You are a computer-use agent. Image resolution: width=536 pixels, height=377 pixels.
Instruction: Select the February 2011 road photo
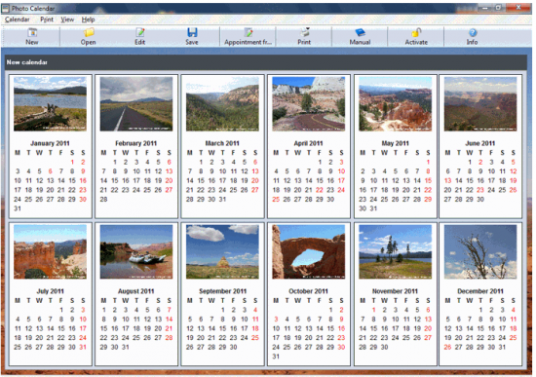tap(136, 103)
